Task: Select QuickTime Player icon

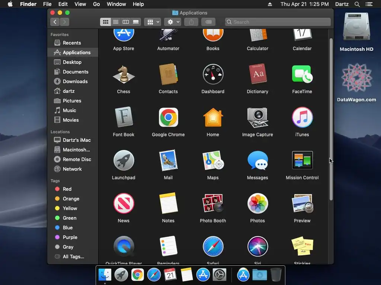Action: click(x=124, y=247)
